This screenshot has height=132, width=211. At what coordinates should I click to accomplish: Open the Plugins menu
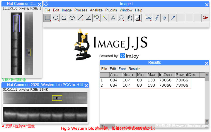click(x=111, y=10)
